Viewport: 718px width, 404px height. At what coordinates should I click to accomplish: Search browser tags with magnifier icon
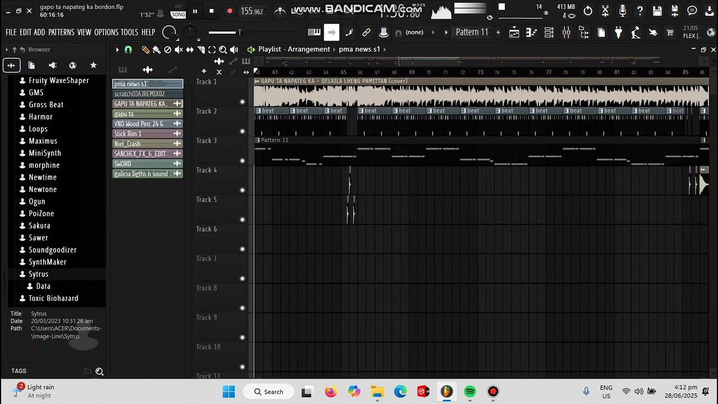[x=99, y=371]
